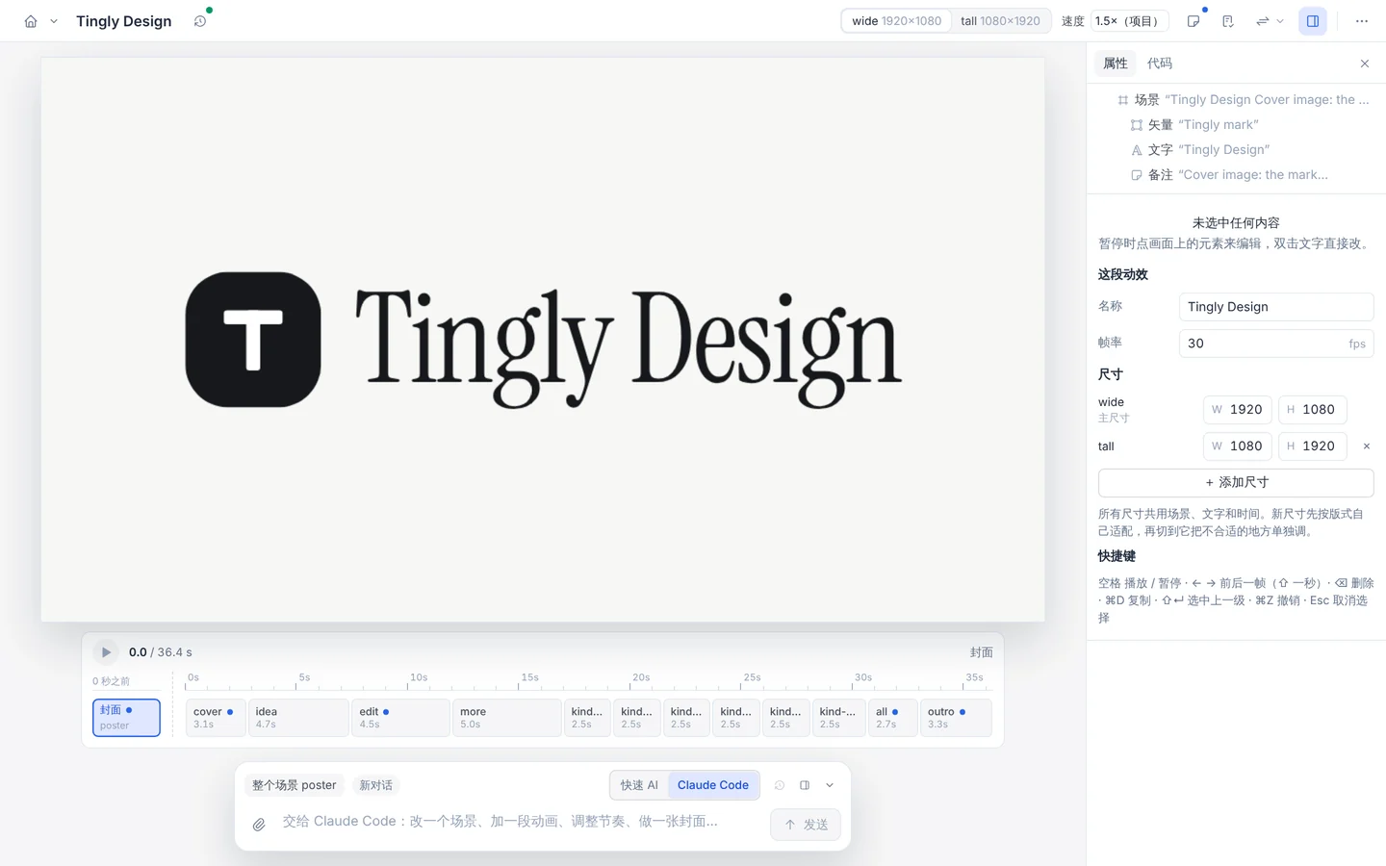Image resolution: width=1386 pixels, height=866 pixels.
Task: Open chat history icon in the prompt bar
Action: (x=780, y=785)
